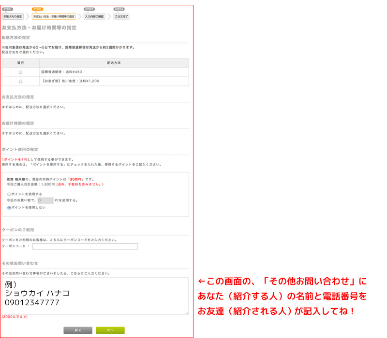Focus the クーポンコード input field
The height and width of the screenshot is (338, 387).
(x=85, y=246)
